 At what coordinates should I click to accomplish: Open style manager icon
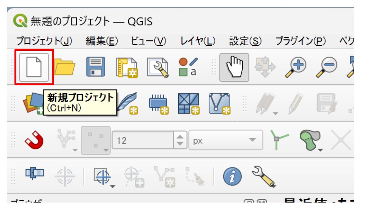188,67
